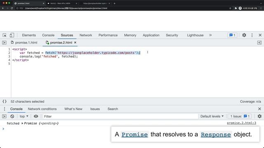Show the Sources navigator sidebar

pyautogui.click(x=4, y=43)
